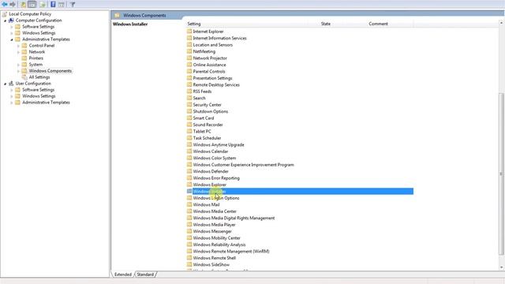
Task: Click the vertical scrollbar thumb
Action: coord(502,174)
